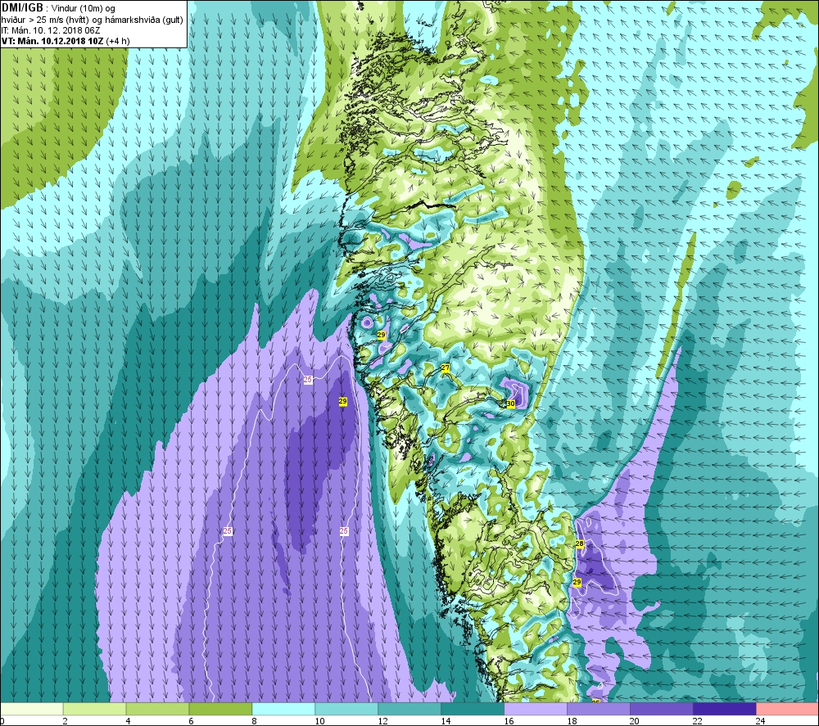The width and height of the screenshot is (819, 726).
Task: Select the light cyan 8–10 m/s legend swatch
Action: click(283, 709)
